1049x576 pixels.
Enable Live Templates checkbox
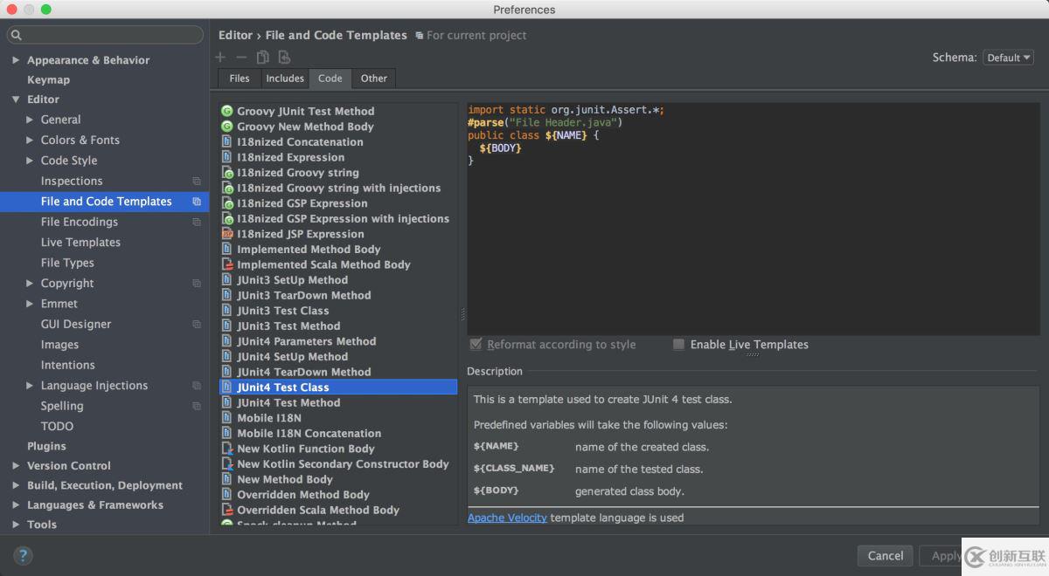click(678, 345)
